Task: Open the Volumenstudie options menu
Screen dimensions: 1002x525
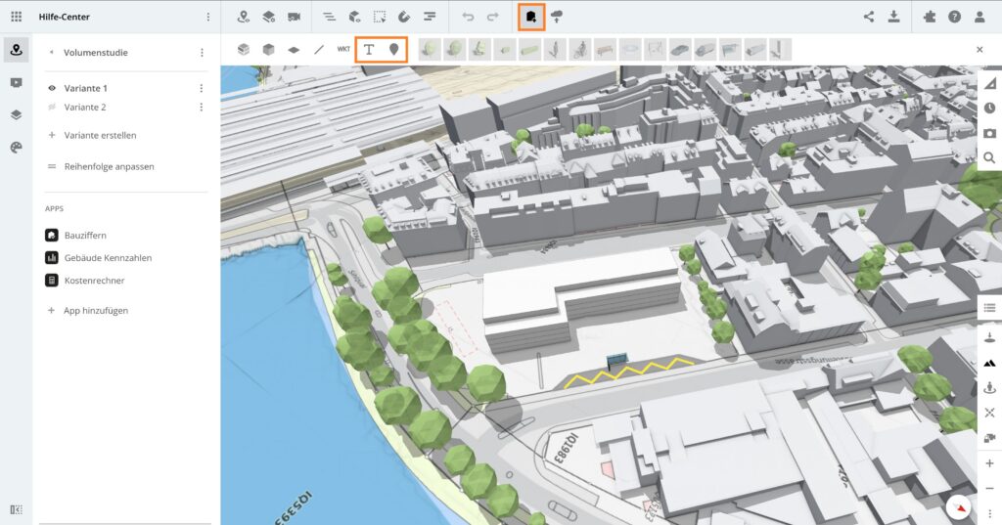Action: [202, 53]
